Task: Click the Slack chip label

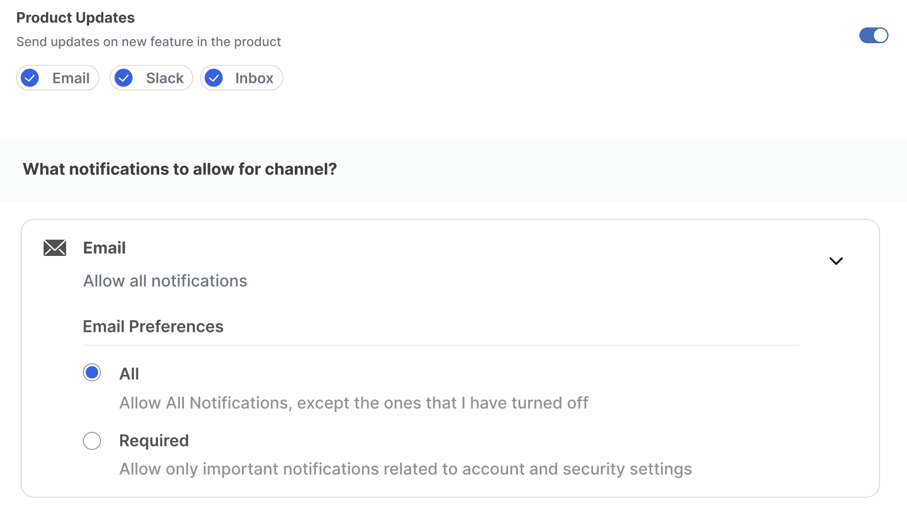Action: [x=164, y=78]
